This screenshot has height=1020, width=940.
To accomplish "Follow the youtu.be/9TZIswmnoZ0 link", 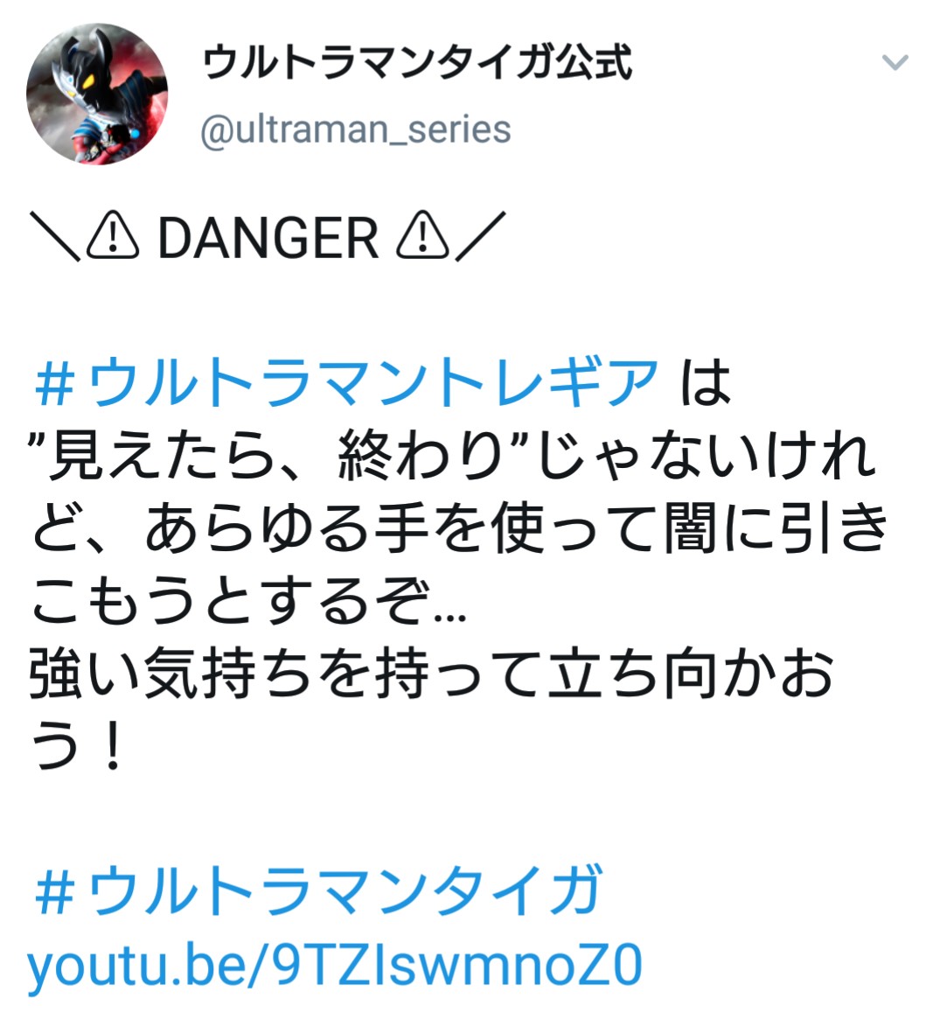I will click(x=334, y=966).
